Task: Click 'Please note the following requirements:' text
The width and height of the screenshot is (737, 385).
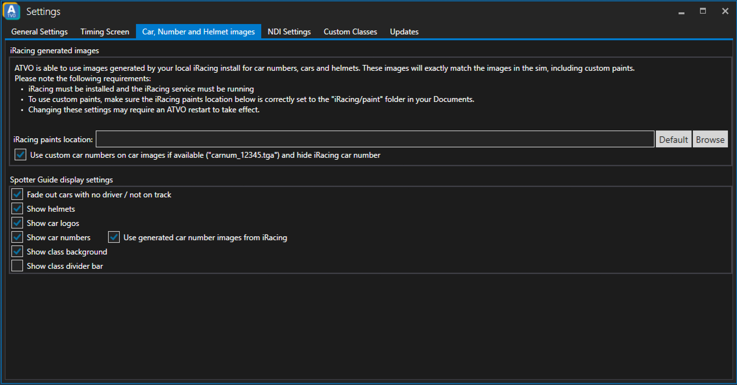Action: (83, 79)
